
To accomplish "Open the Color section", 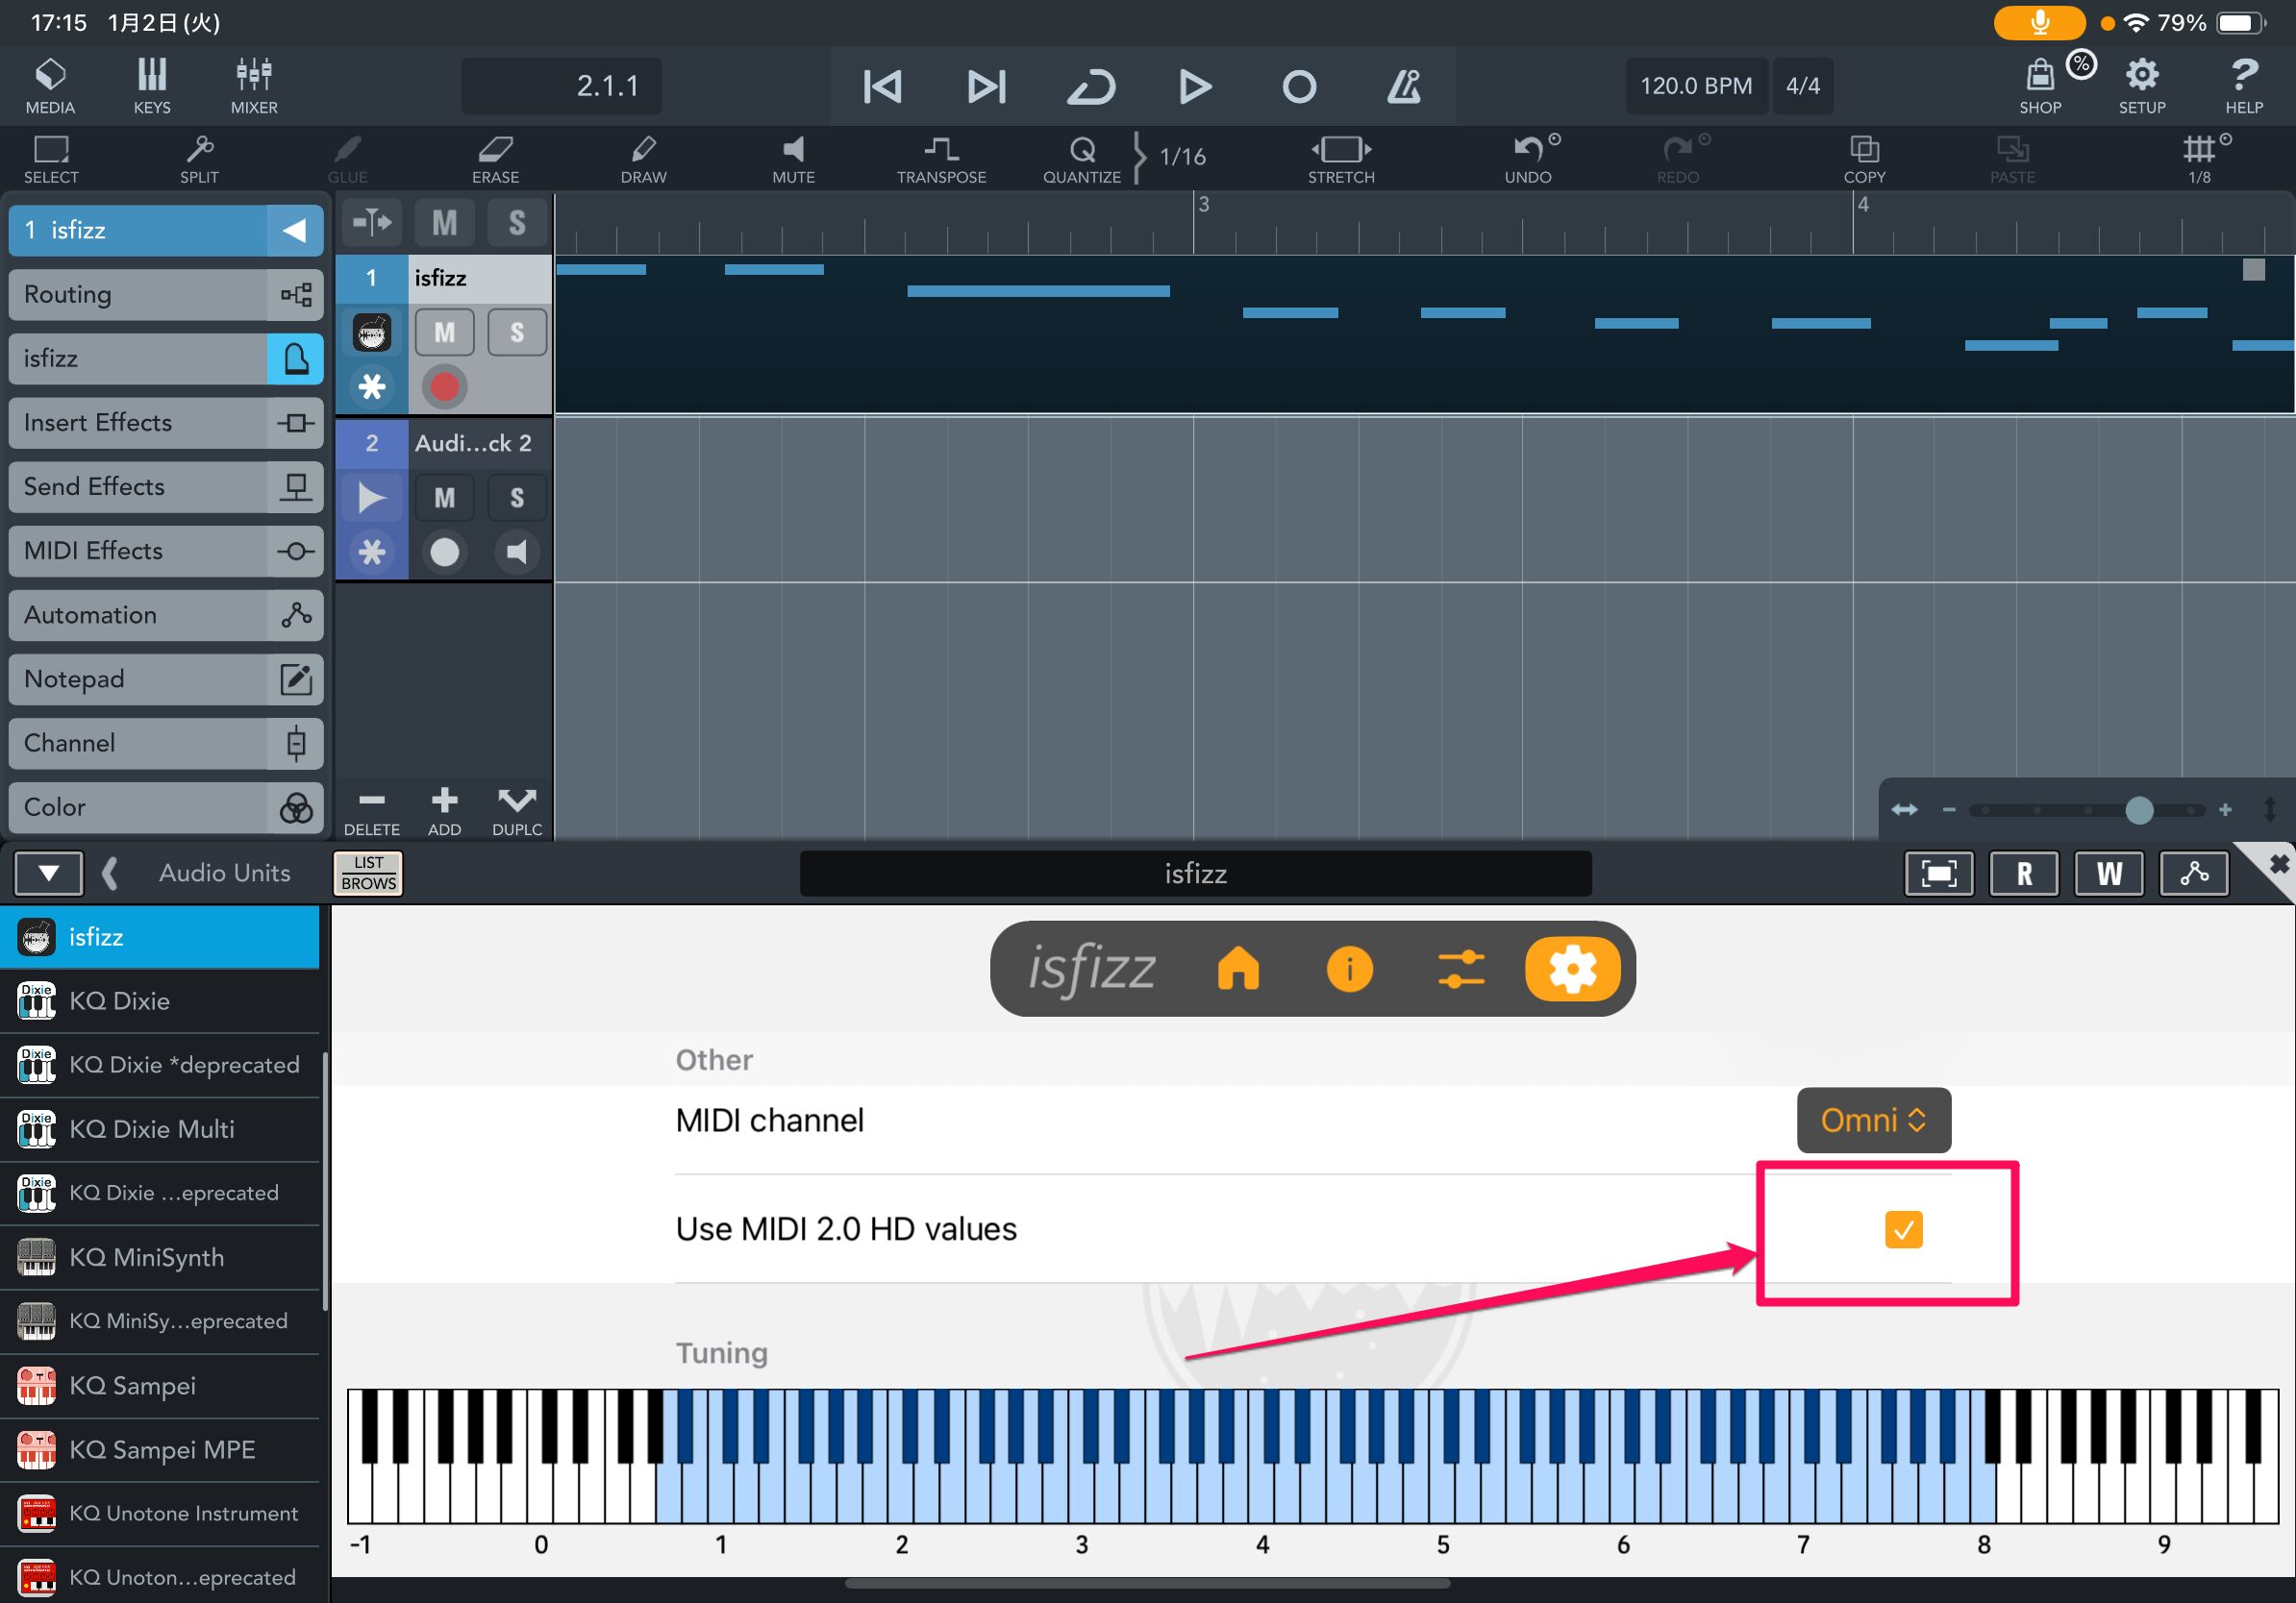I will tap(166, 806).
